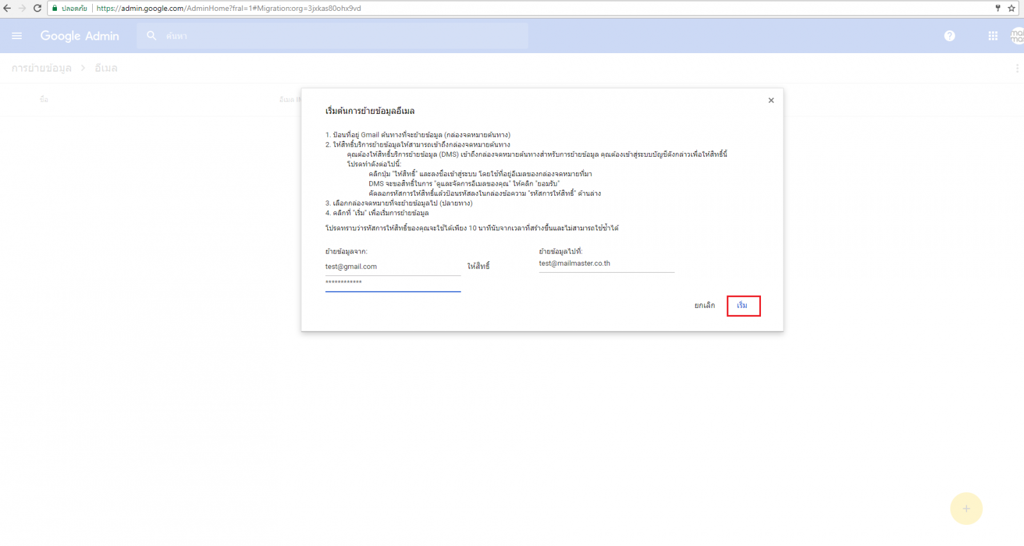Viewport: 1024px width, 546px height.
Task: Open the help question mark icon
Action: [950, 36]
